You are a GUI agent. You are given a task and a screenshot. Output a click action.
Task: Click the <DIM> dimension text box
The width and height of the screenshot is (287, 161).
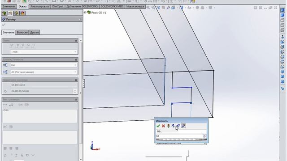pos(40,116)
